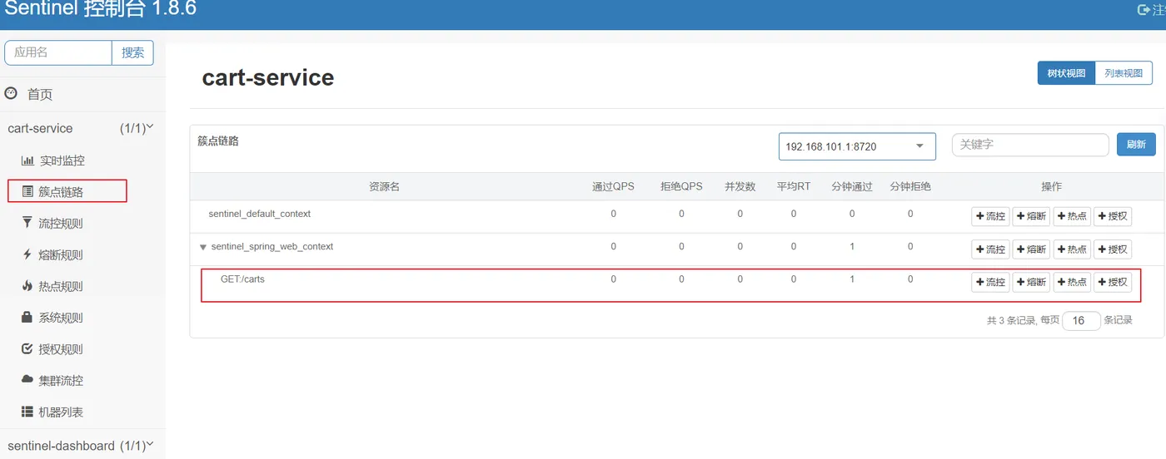
Task: Click the 并发数 column header
Action: pos(740,186)
